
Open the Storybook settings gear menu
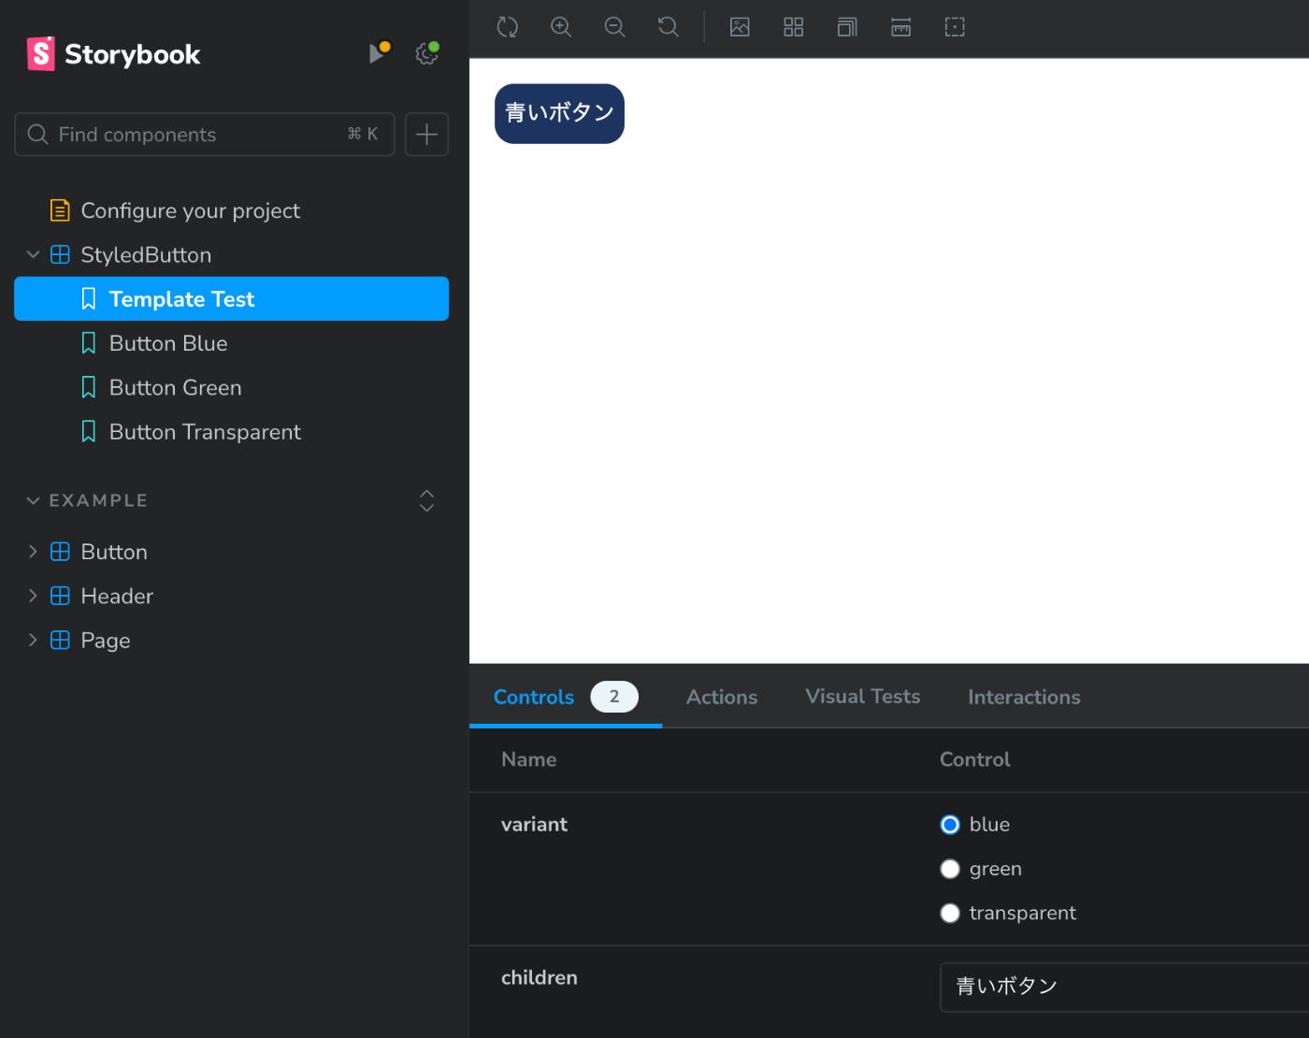click(427, 53)
